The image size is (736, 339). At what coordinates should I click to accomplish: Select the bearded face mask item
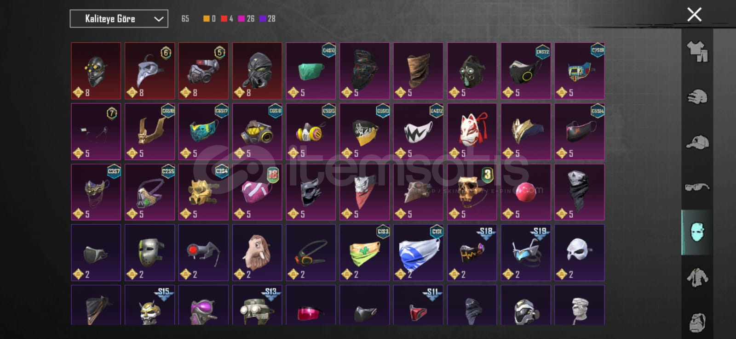[257, 253]
